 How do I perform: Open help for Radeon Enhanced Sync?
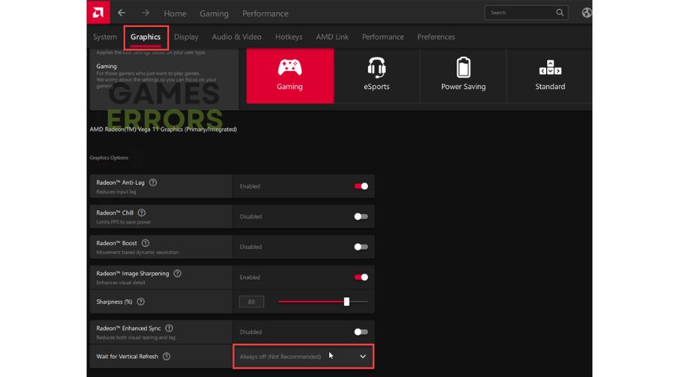[169, 329]
